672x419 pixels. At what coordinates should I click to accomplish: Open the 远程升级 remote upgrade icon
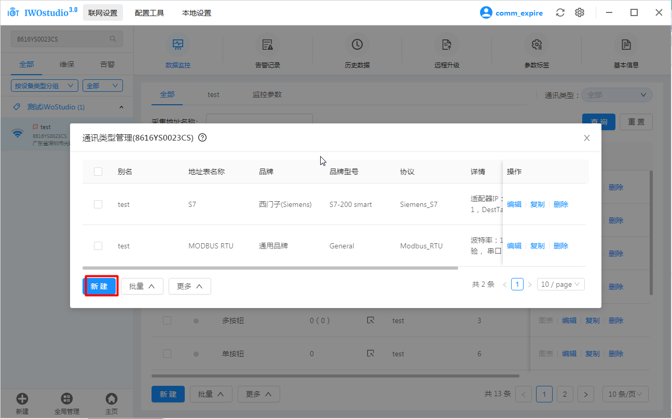447,45
